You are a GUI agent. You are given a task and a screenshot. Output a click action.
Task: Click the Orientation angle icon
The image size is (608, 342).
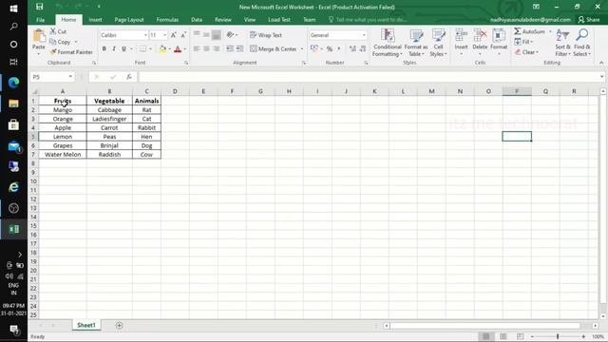(x=230, y=35)
